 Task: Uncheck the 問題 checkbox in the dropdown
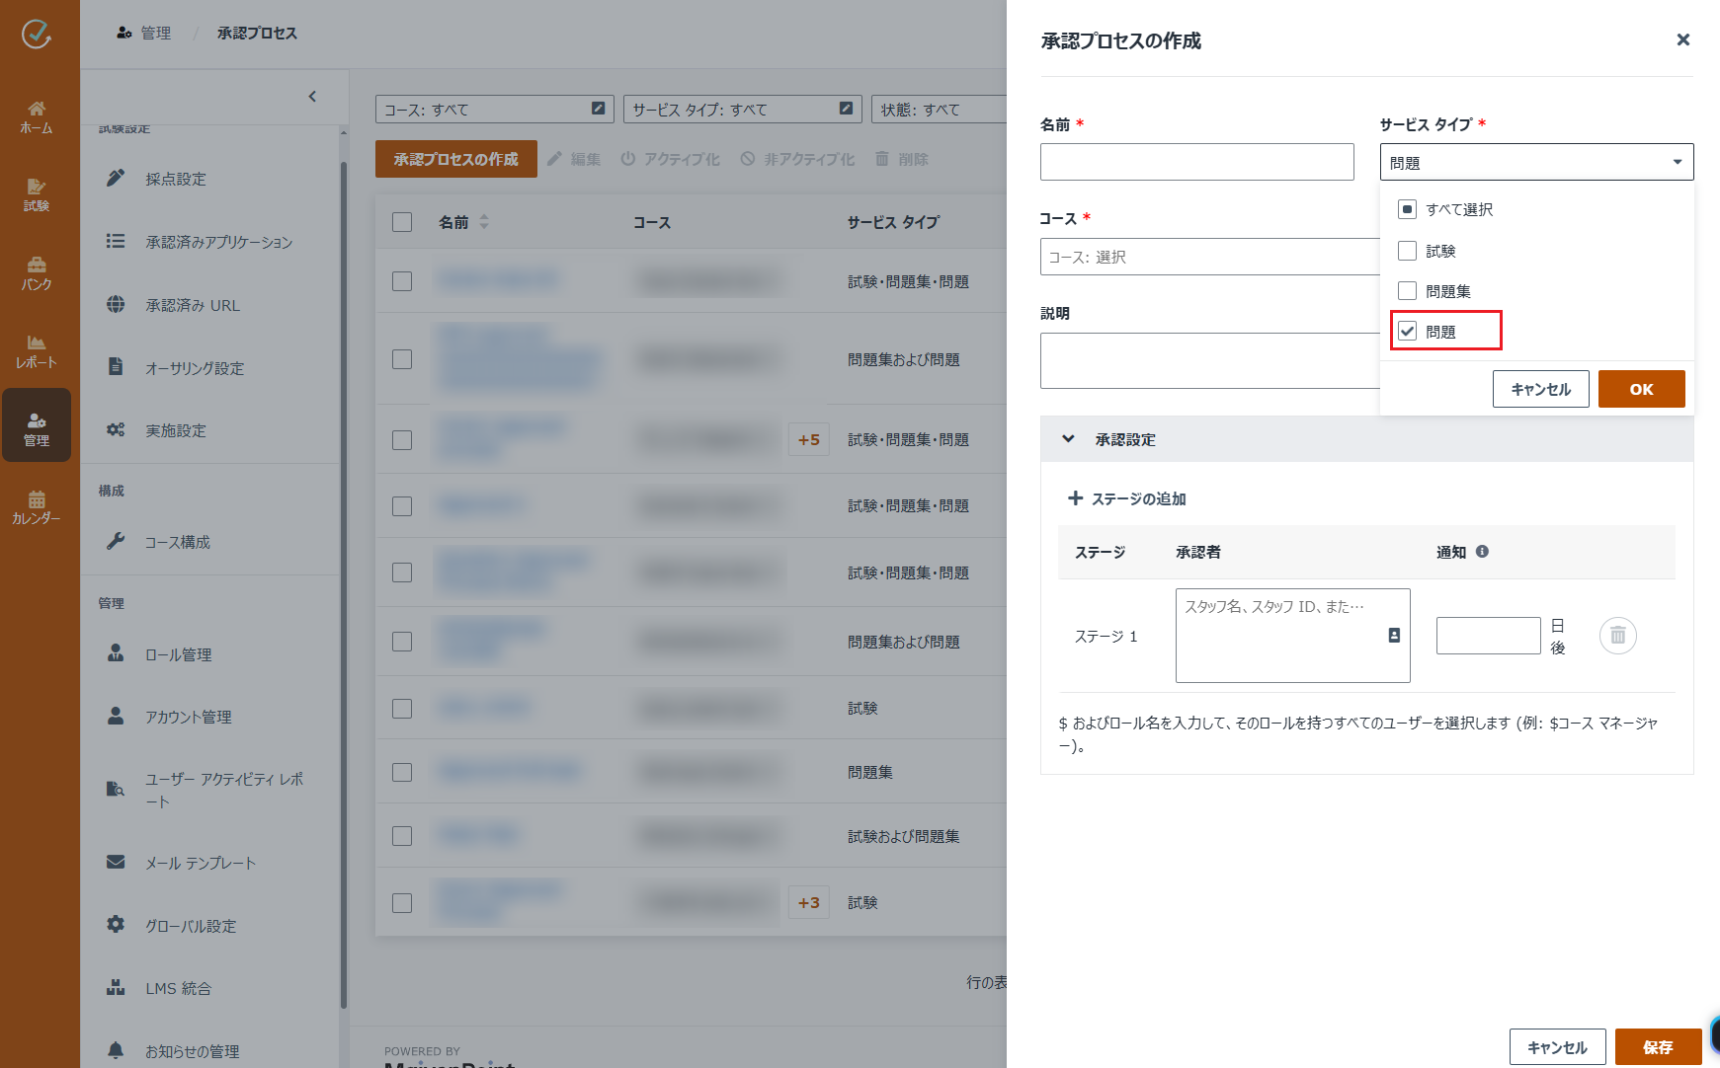(1407, 332)
